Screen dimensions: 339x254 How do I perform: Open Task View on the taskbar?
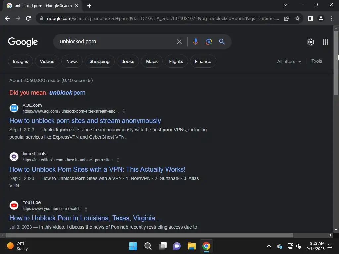(163, 246)
